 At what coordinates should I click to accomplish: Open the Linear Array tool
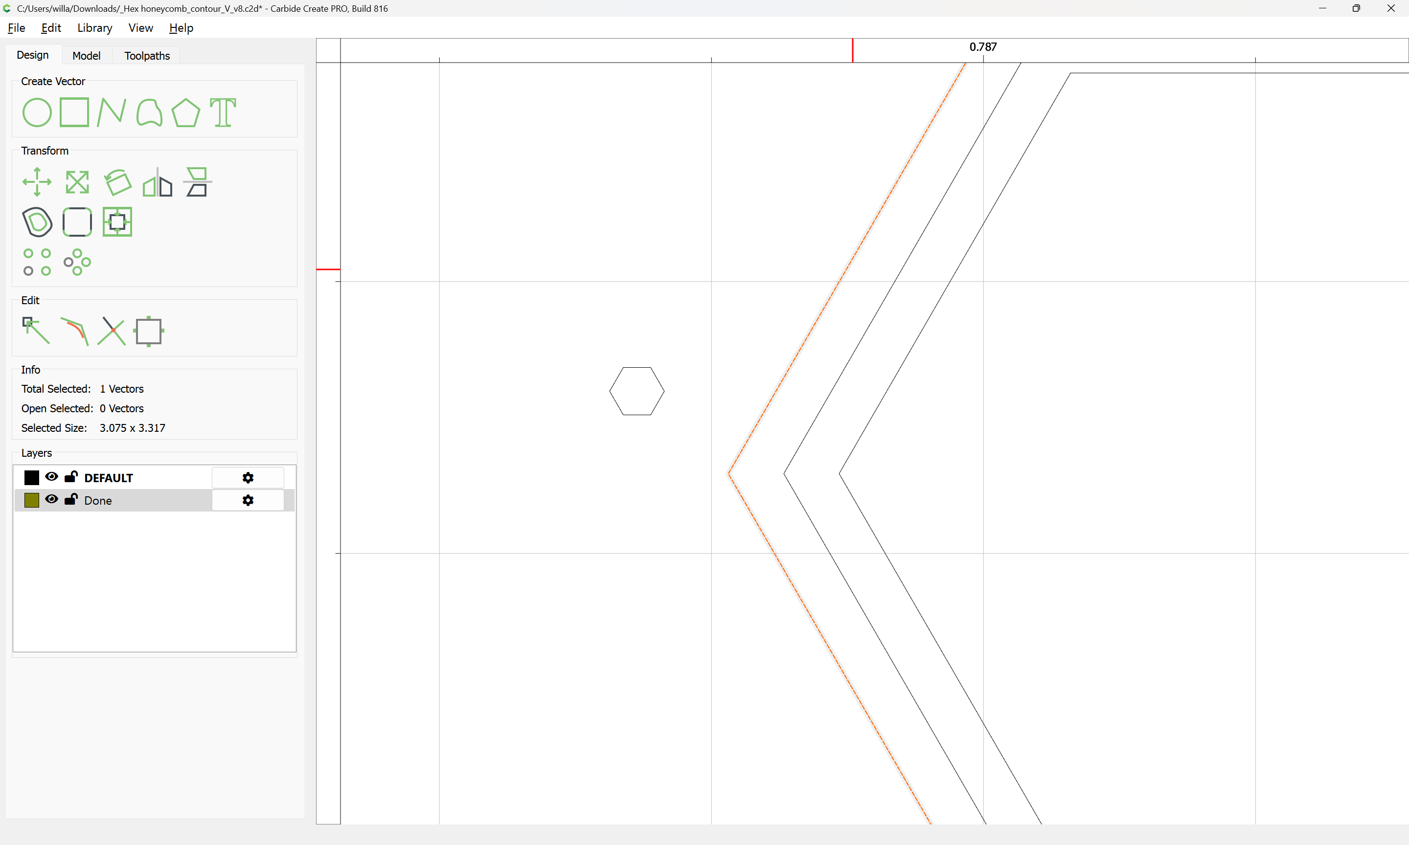(x=37, y=262)
